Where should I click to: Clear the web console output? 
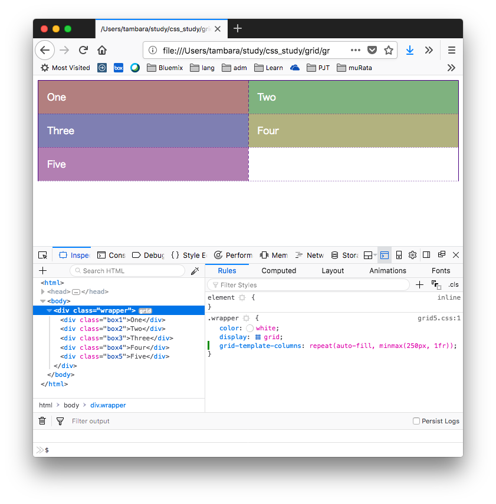[42, 421]
